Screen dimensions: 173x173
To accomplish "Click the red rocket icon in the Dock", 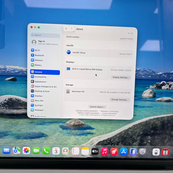I will [x=114, y=151].
